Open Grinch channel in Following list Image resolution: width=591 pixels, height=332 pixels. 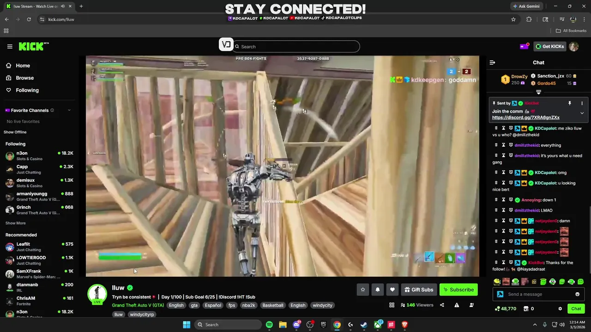[x=39, y=210]
